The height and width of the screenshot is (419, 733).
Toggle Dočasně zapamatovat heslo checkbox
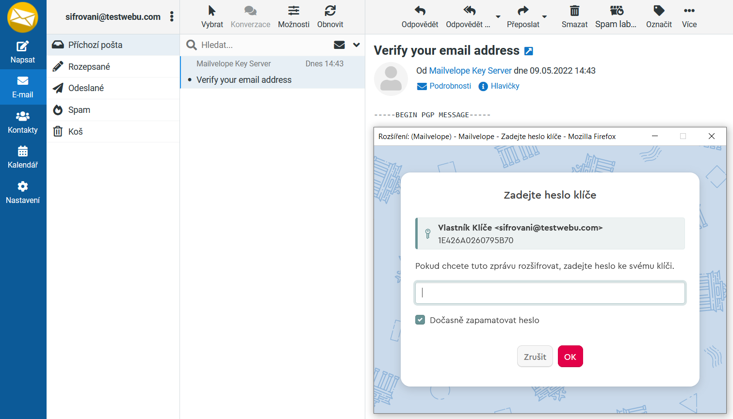420,320
